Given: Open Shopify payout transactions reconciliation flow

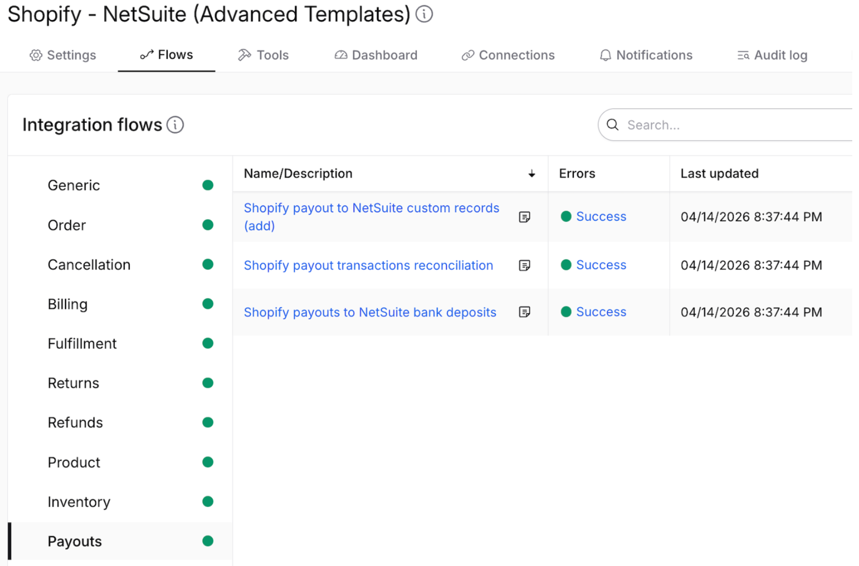Looking at the screenshot, I should tap(368, 265).
